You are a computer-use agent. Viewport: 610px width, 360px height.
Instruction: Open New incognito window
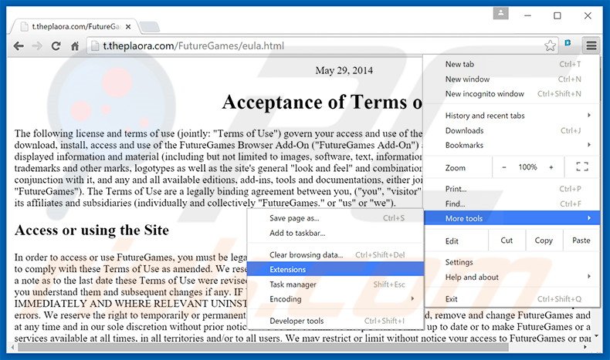512,93
